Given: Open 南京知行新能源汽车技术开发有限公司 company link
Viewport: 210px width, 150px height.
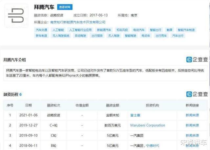Looking at the screenshot, I should coord(78,22).
